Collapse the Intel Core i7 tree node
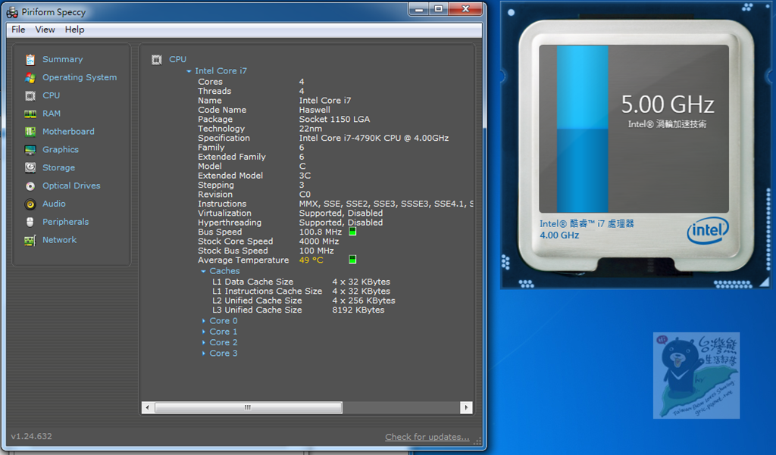The height and width of the screenshot is (455, 776). (189, 71)
